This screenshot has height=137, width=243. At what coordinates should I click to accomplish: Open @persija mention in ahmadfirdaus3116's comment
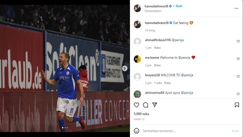tap(178, 40)
